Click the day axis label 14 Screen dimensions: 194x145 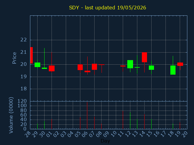point(142,134)
